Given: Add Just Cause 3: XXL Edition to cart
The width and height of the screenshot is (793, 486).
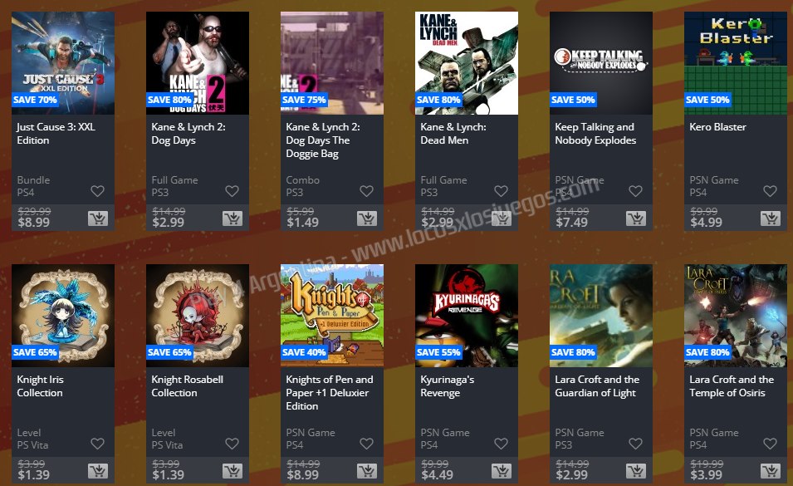Looking at the screenshot, I should (98, 218).
